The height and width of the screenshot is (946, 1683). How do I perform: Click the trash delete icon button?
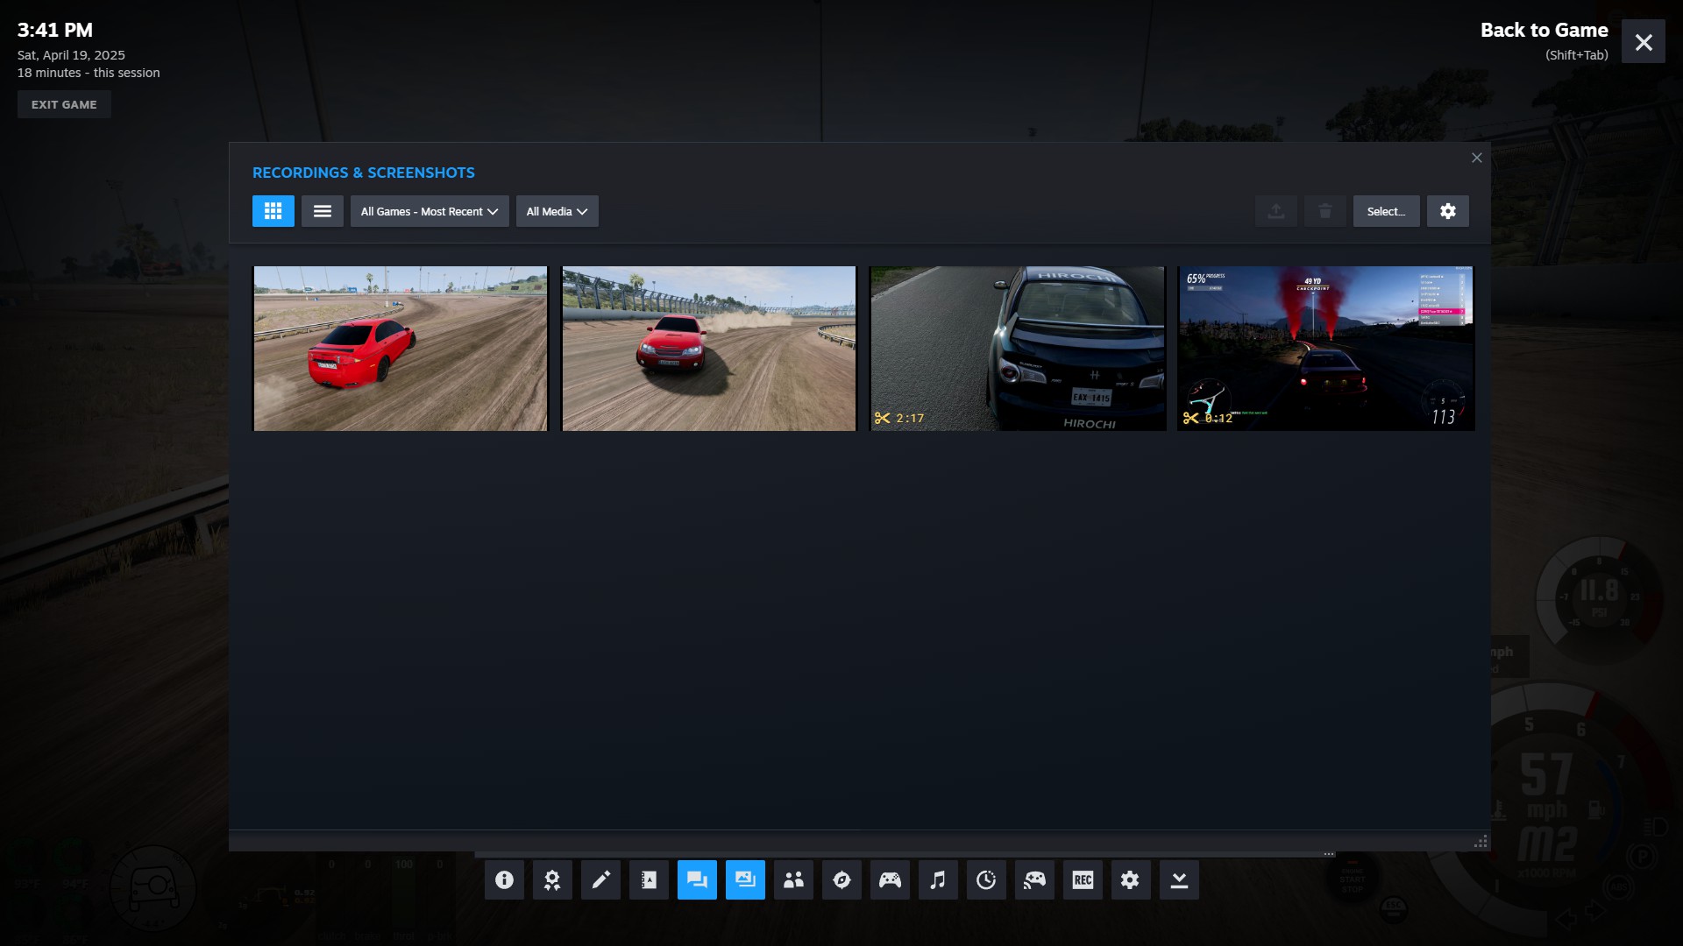tap(1325, 211)
